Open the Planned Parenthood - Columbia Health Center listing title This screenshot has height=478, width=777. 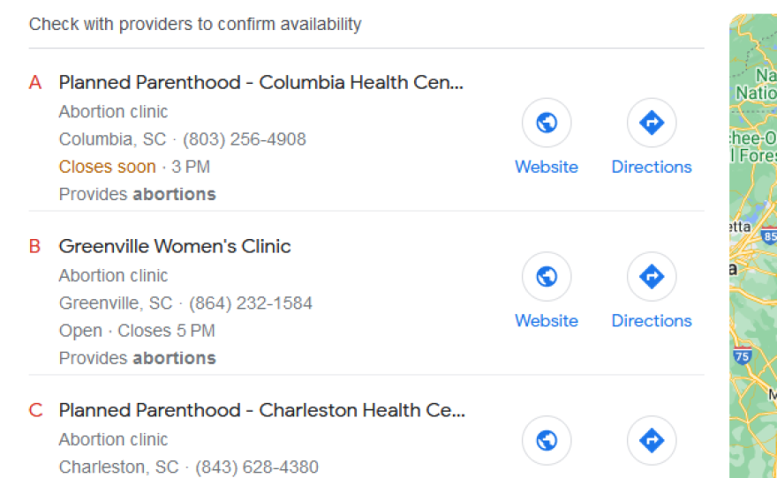click(260, 83)
